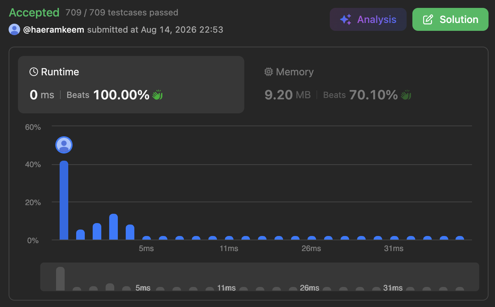Click the haeramkeem profile avatar in header
Viewport: 495px width, 307px height.
tap(14, 29)
